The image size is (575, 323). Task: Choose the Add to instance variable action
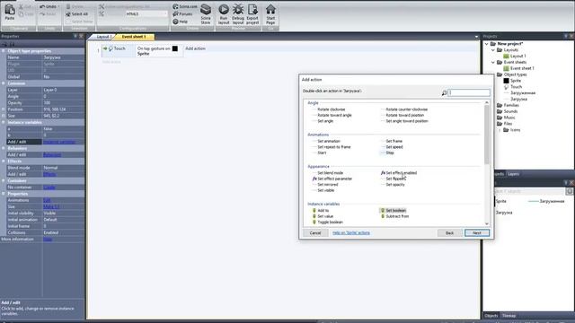coord(321,211)
